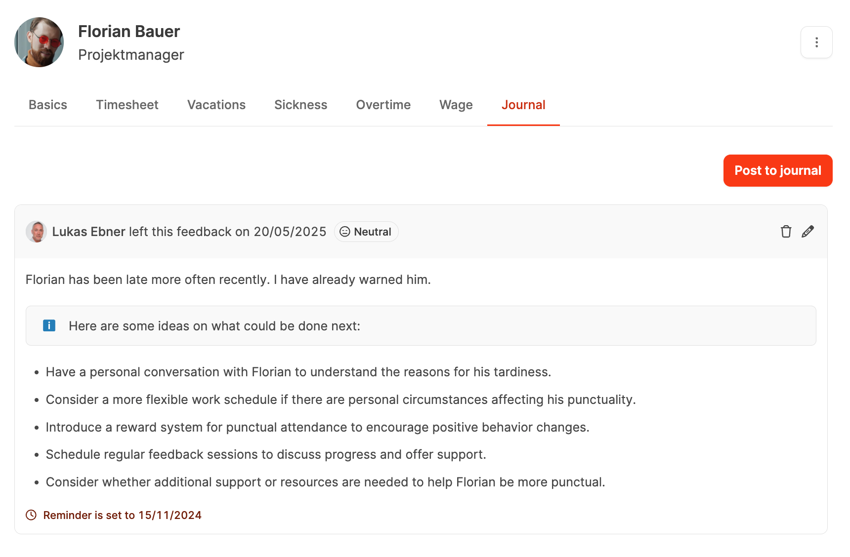Select the Journal tab
Screen dimensions: 850x557
[523, 105]
